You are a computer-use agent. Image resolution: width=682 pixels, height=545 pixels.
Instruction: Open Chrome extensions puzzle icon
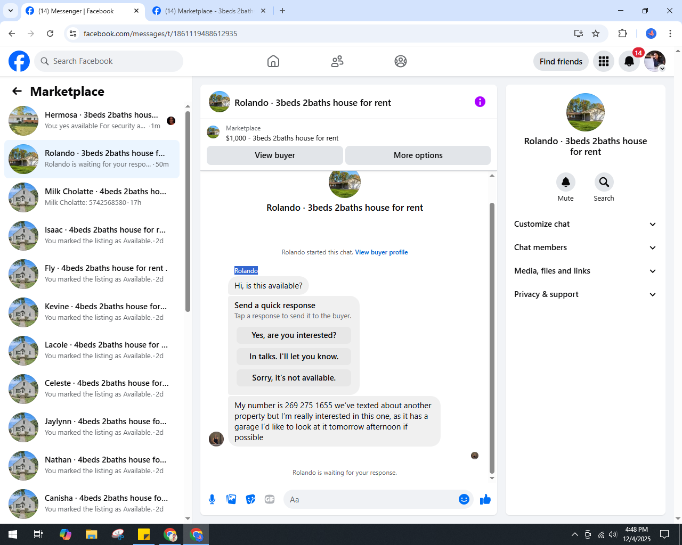tap(622, 34)
